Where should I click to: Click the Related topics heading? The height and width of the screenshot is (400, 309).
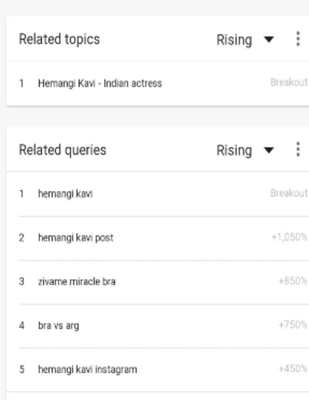click(59, 39)
